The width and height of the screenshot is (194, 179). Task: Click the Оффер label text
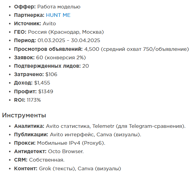click(25, 7)
